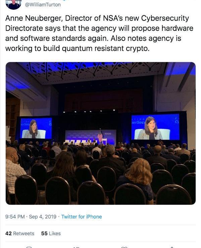Screen dimensions: 201x248
Task: View the 55 Likes list
Action: (51, 234)
